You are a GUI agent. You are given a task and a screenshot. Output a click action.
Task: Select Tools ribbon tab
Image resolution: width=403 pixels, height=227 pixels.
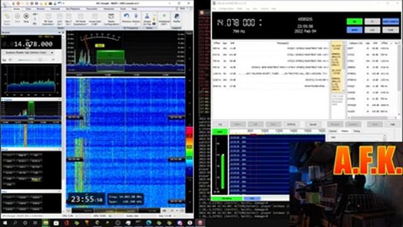click(x=123, y=9)
